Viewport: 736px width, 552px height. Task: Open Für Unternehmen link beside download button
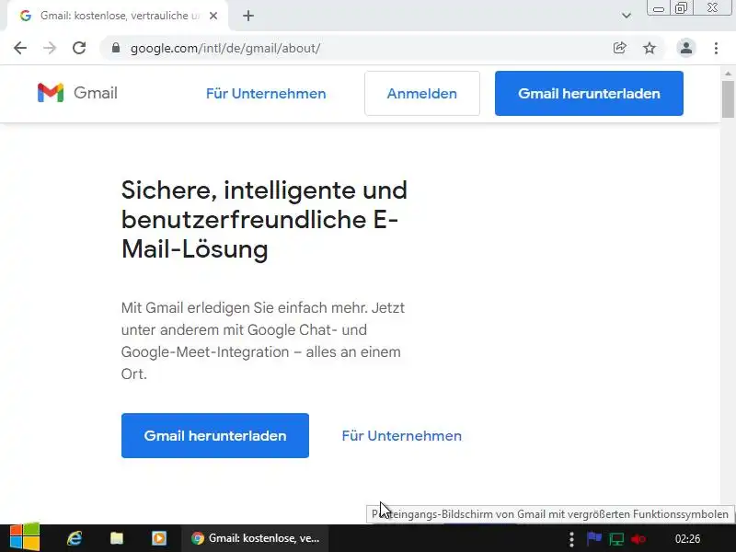coord(401,435)
